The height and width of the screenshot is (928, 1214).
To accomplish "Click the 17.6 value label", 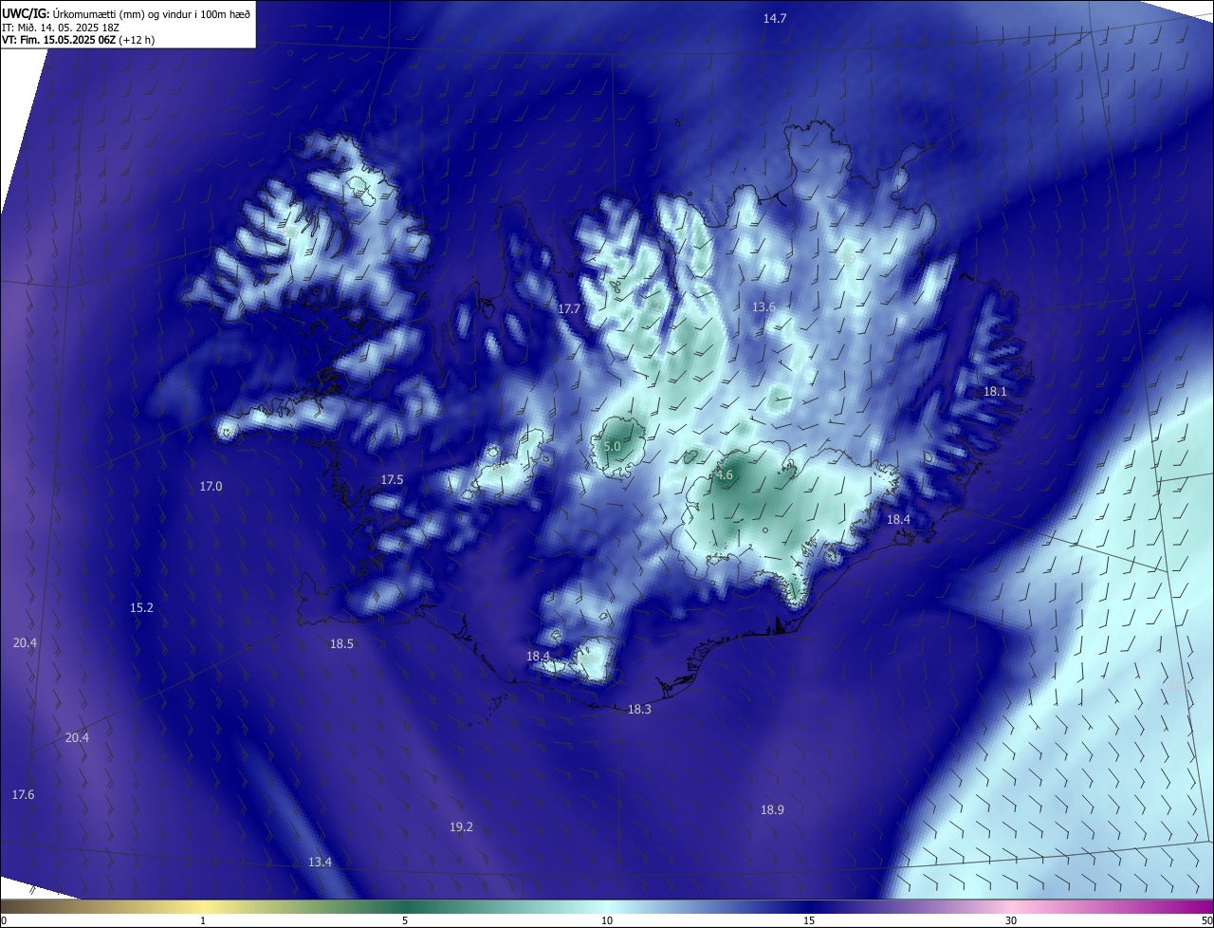I will [x=23, y=794].
